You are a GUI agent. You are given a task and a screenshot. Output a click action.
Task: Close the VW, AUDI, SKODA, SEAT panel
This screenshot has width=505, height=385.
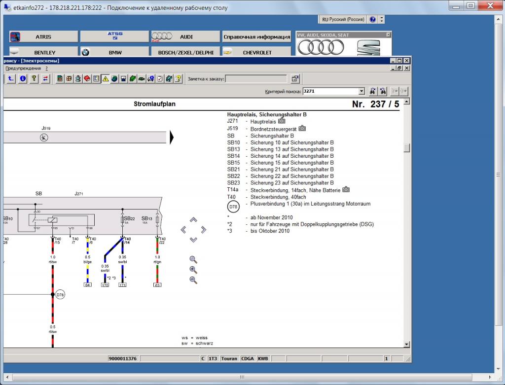(x=389, y=35)
